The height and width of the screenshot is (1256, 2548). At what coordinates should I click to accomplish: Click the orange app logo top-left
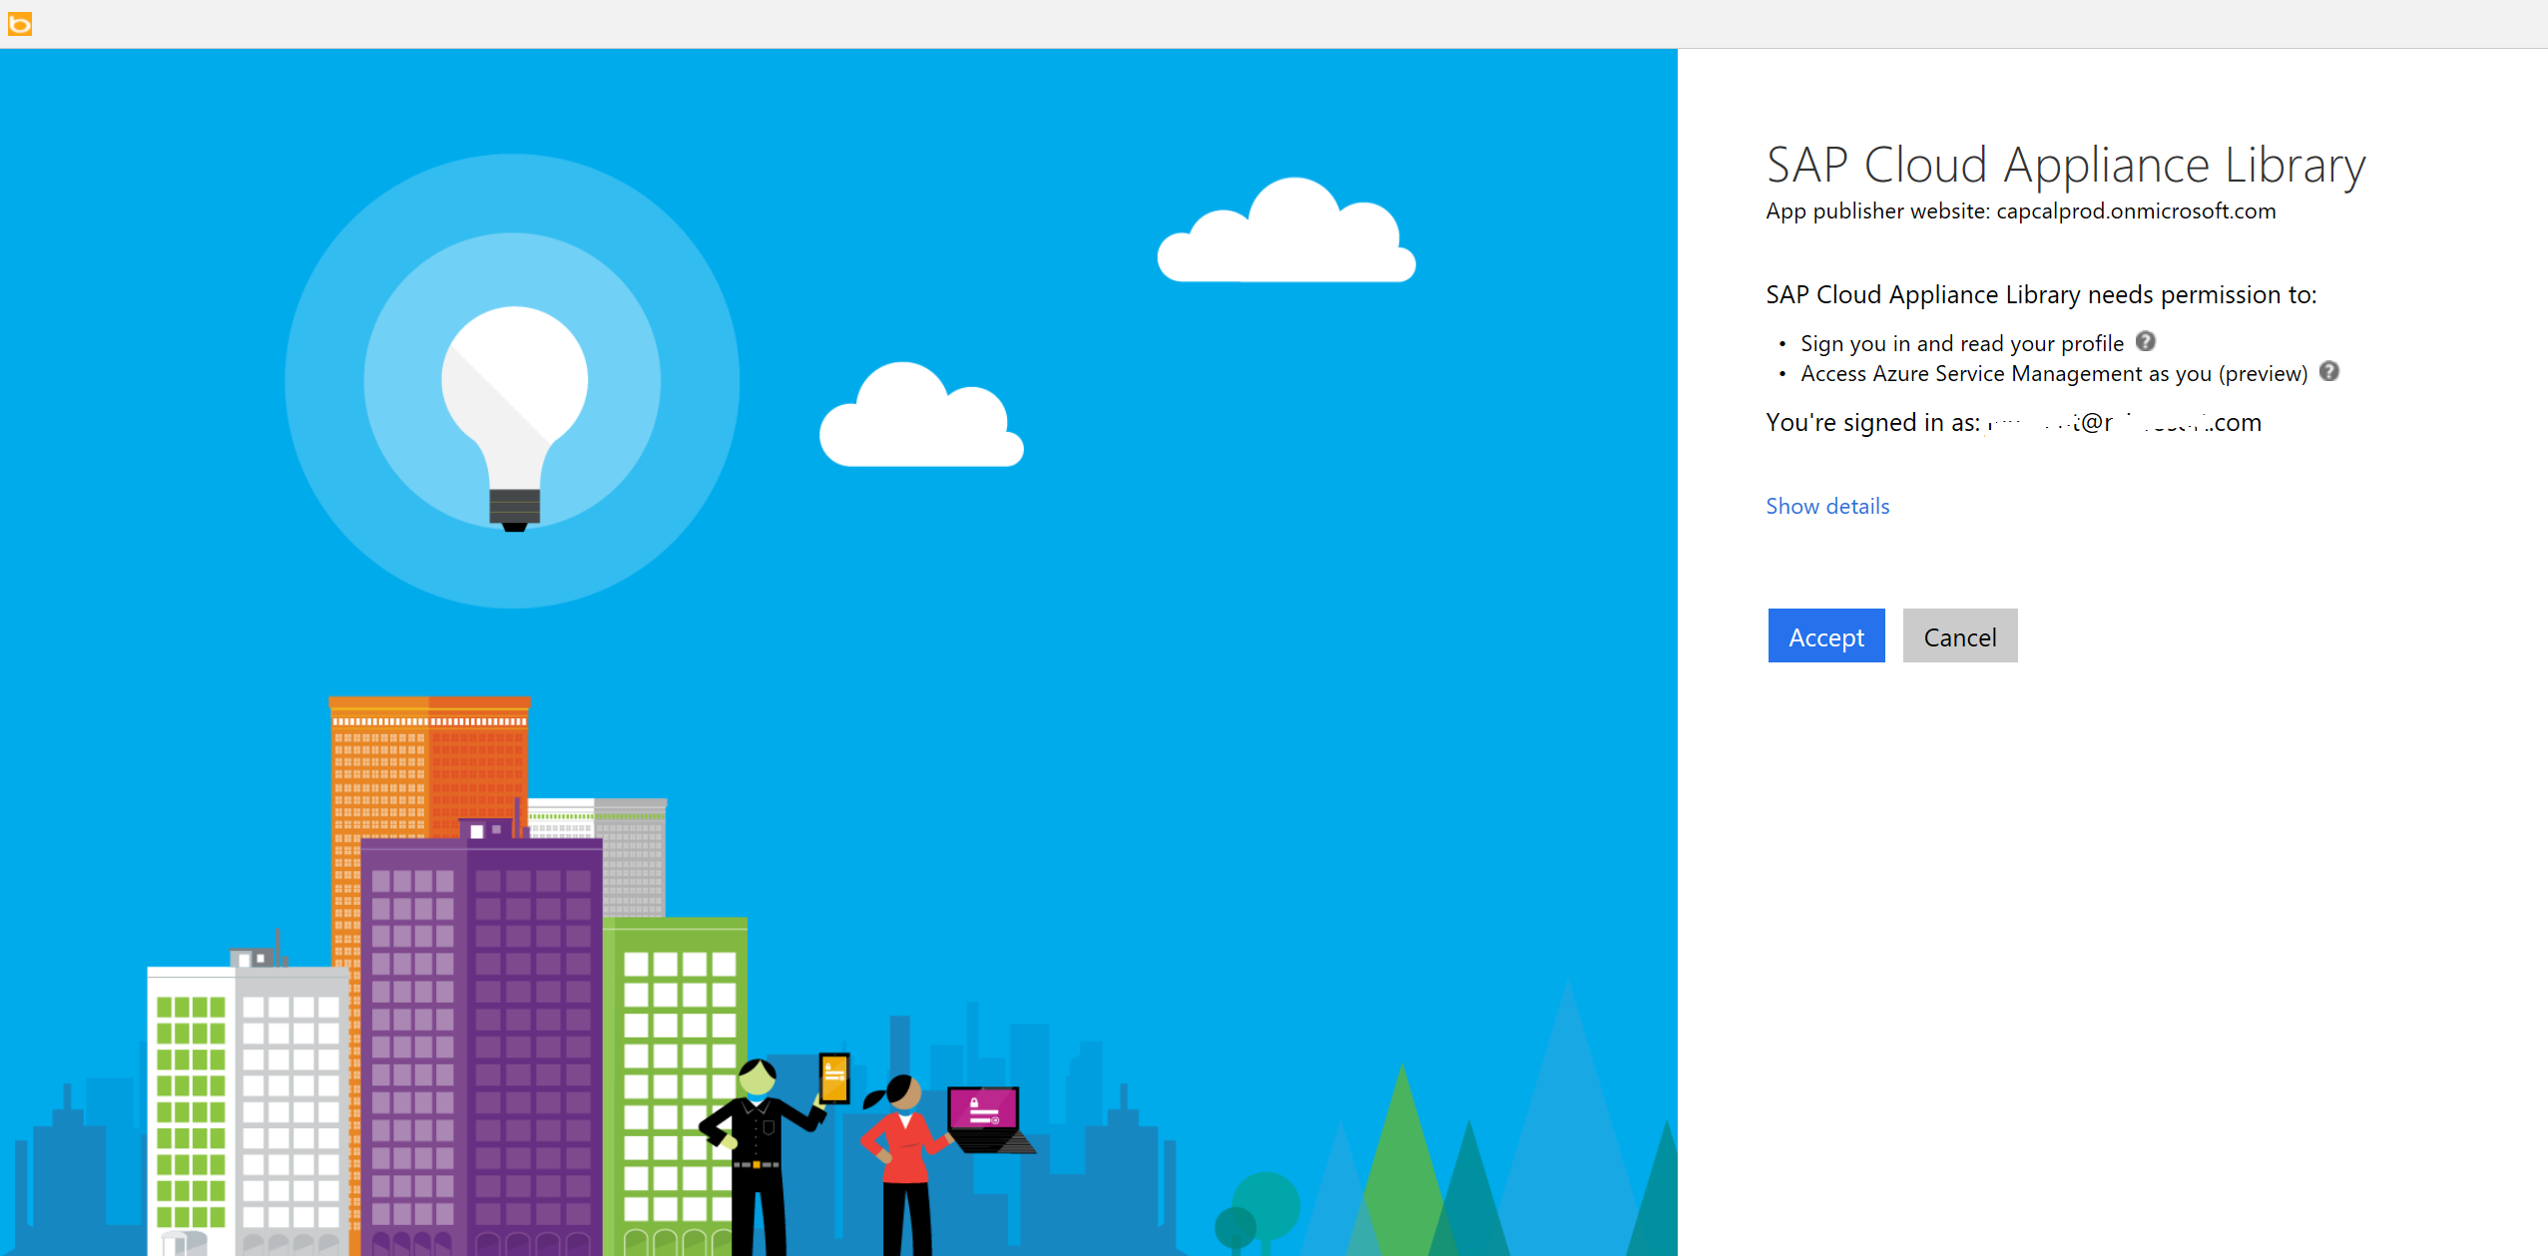coord(20,24)
